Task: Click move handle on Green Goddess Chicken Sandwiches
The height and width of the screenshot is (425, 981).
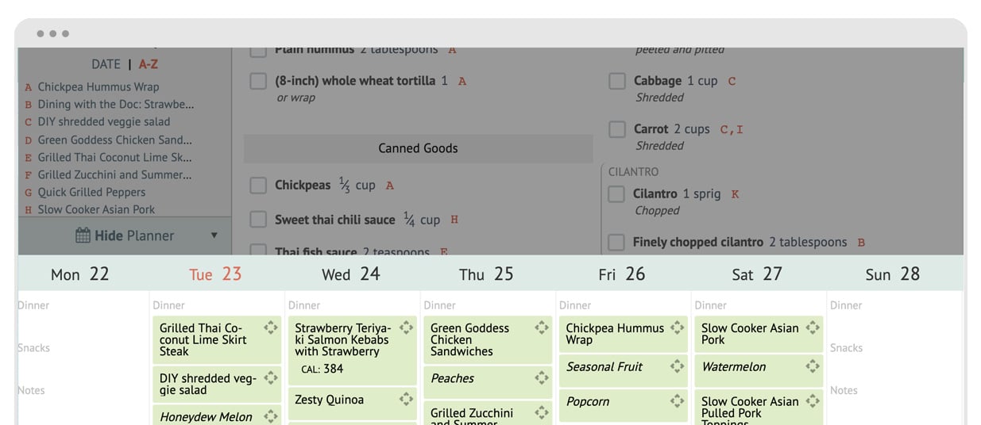Action: 542,327
